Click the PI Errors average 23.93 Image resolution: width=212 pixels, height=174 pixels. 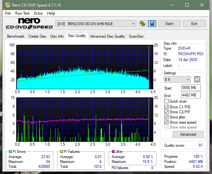coord(45,157)
